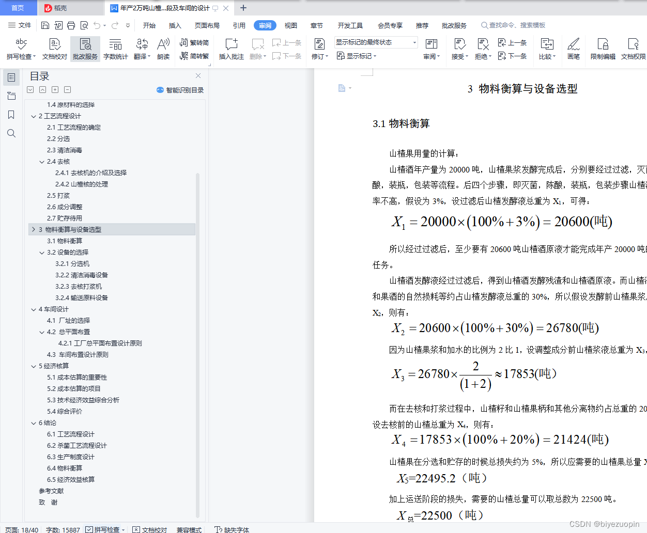
Task: Reject the change (拒绝)
Action: (x=483, y=49)
